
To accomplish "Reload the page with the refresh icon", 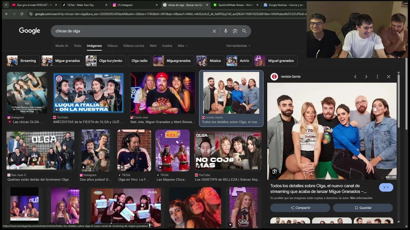I will click(22, 14).
